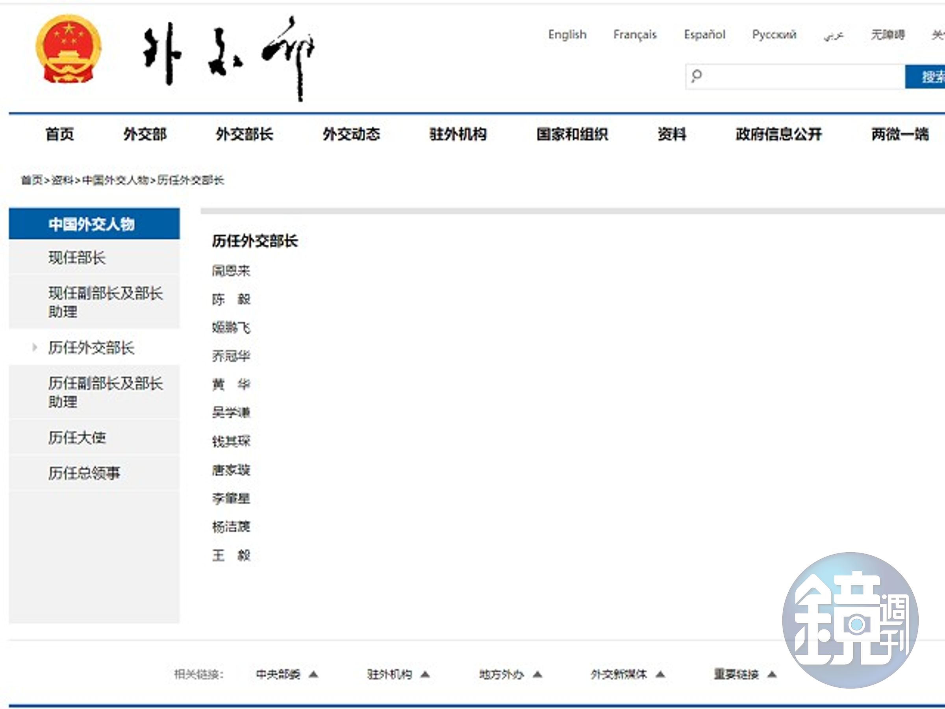This screenshot has width=945, height=709.
Task: Open the 周恩来 minister link
Action: tap(231, 271)
